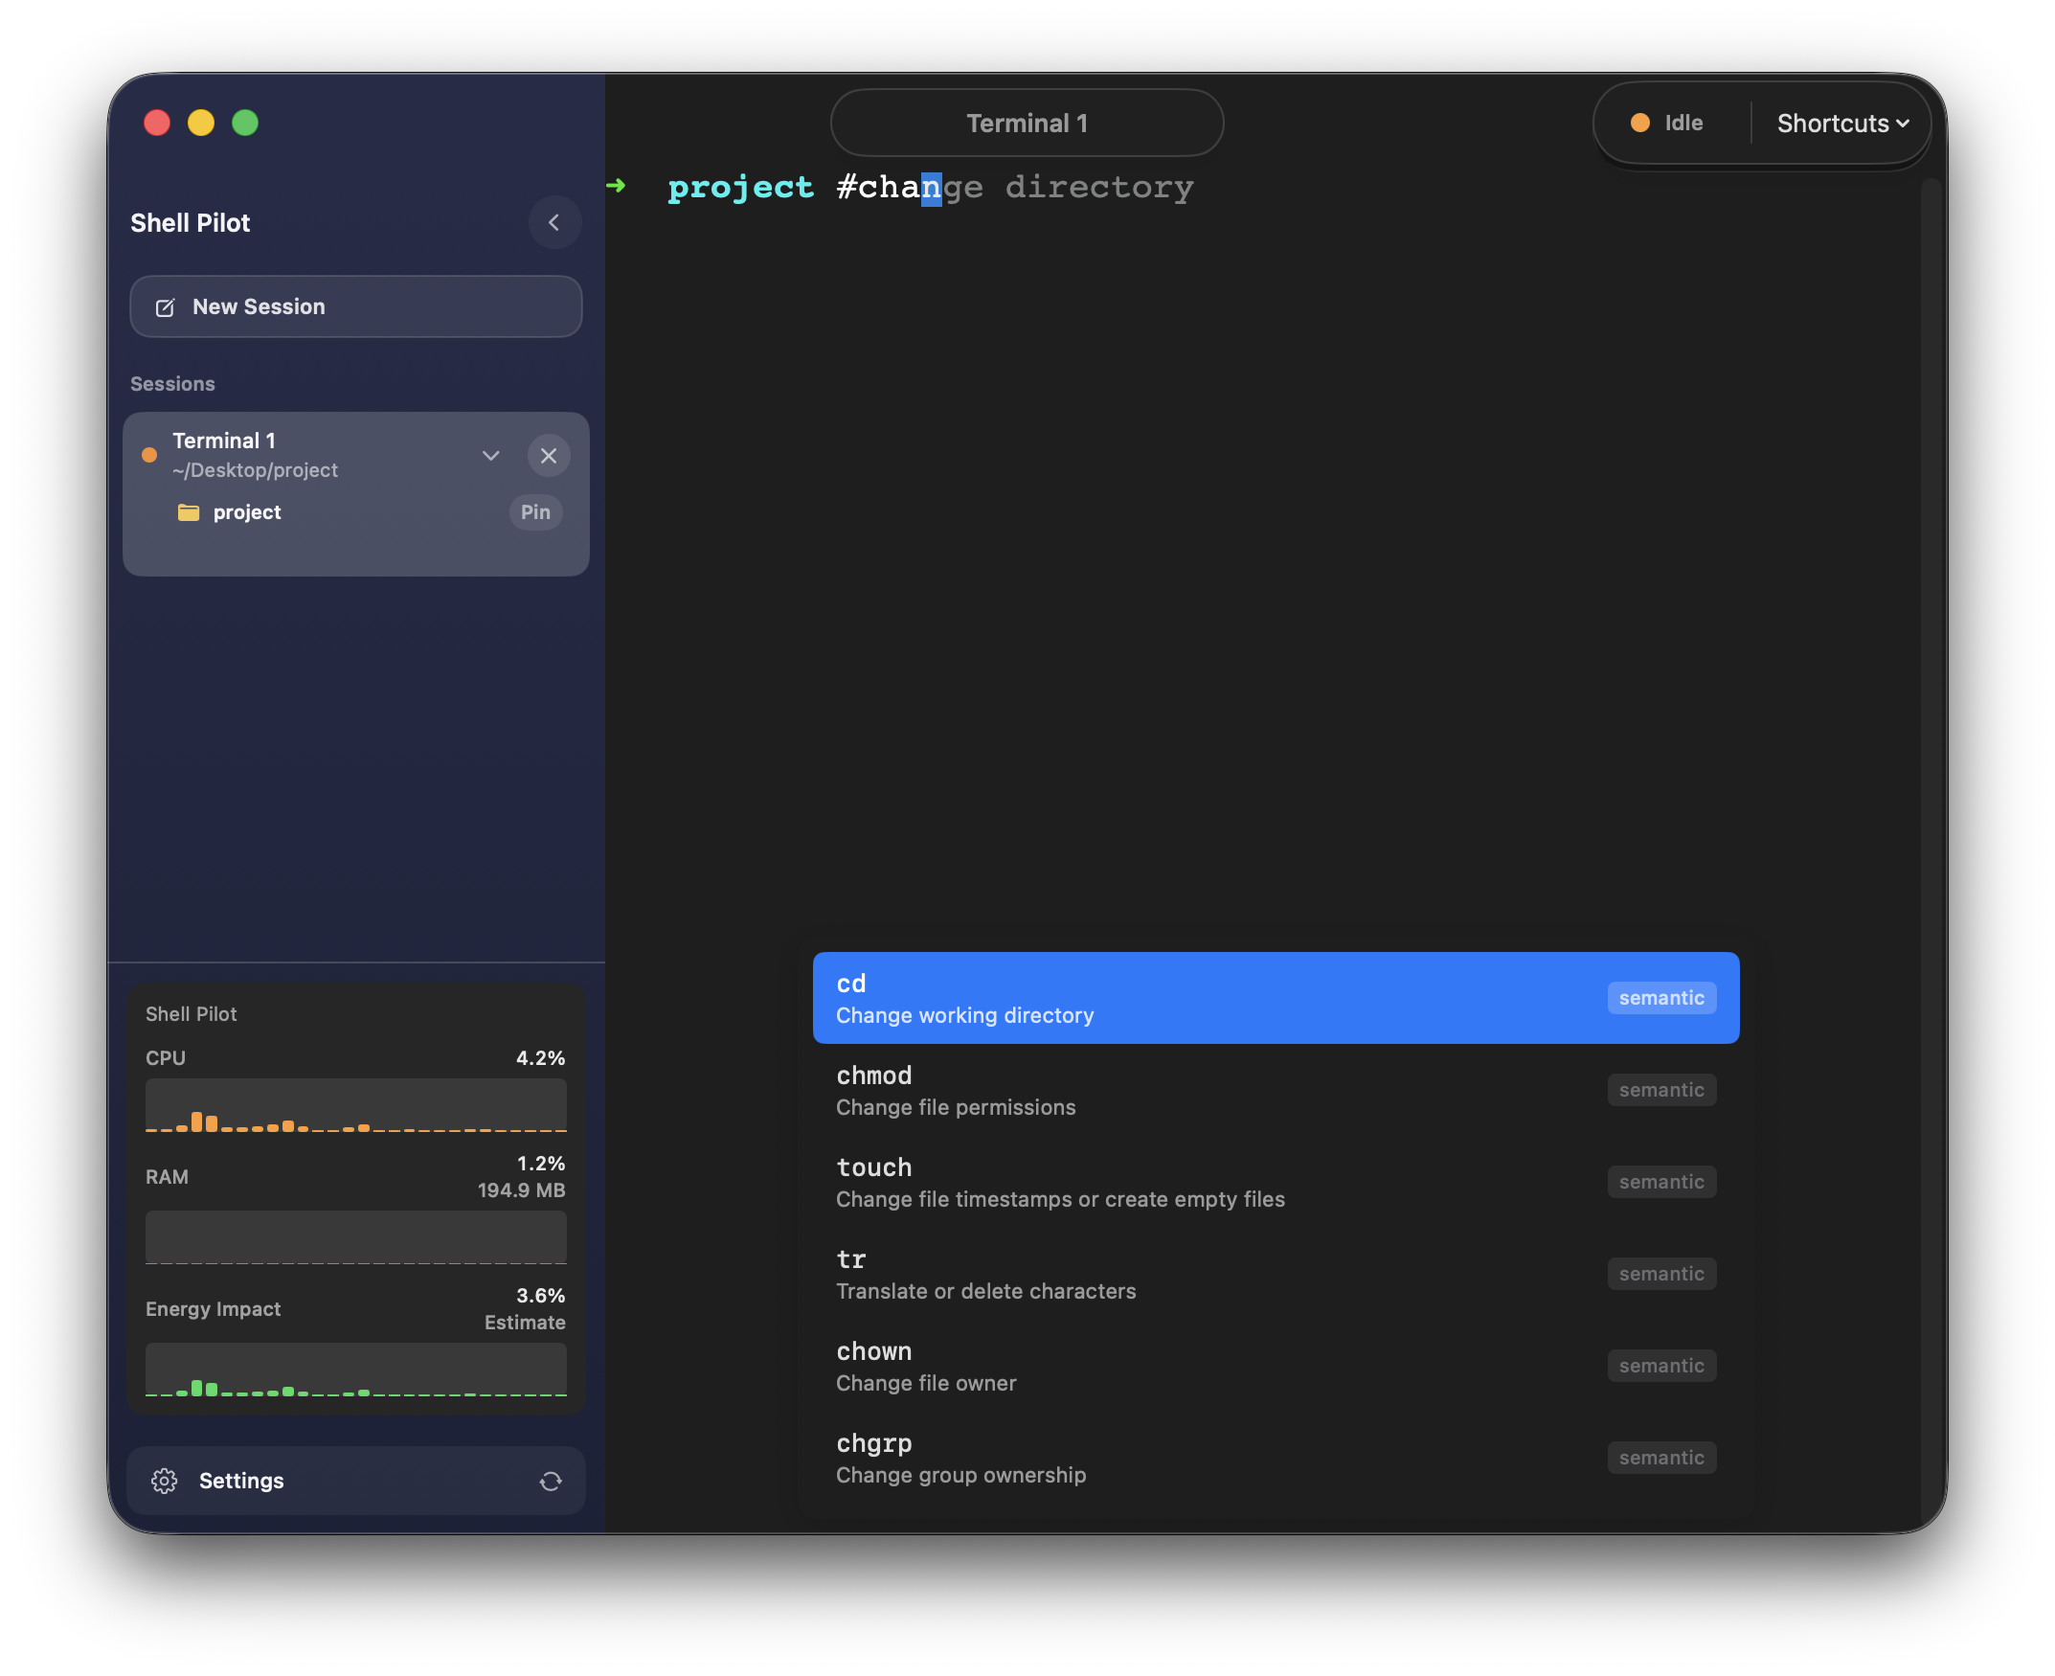This screenshot has width=2055, height=1676.
Task: Choose the tr suggestion
Action: (x=1276, y=1275)
